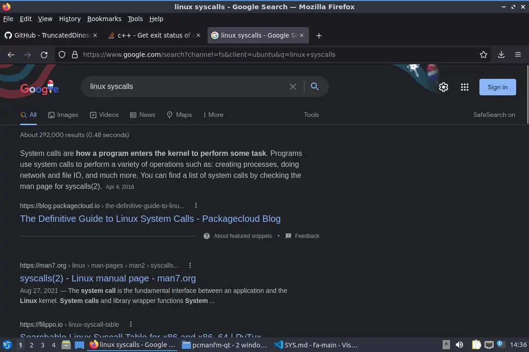Open options for man7.org result
Screen dimensions: 529x352
[x=190, y=265]
